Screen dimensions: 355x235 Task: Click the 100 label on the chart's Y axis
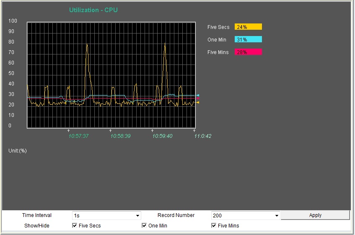click(x=13, y=21)
